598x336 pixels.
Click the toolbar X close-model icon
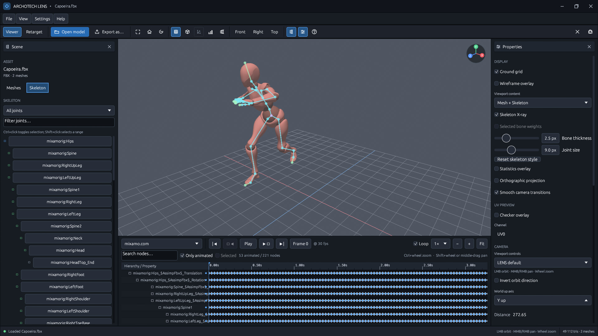tap(577, 32)
